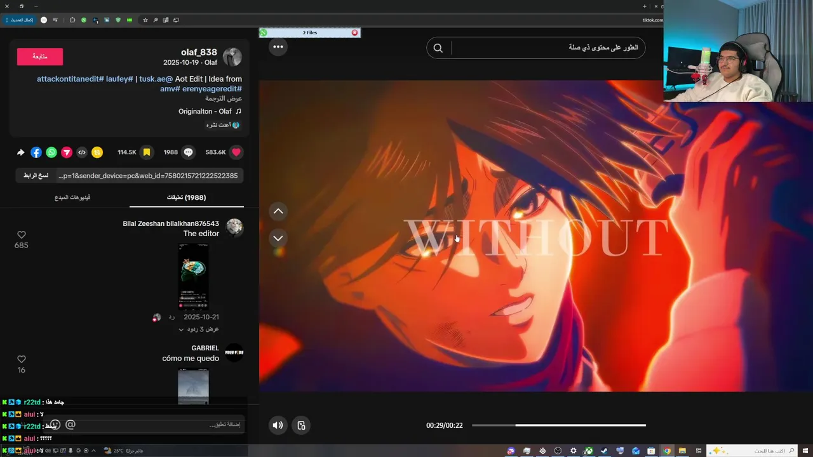Open more share options arrow
Image resolution: width=813 pixels, height=457 pixels.
[x=21, y=152]
